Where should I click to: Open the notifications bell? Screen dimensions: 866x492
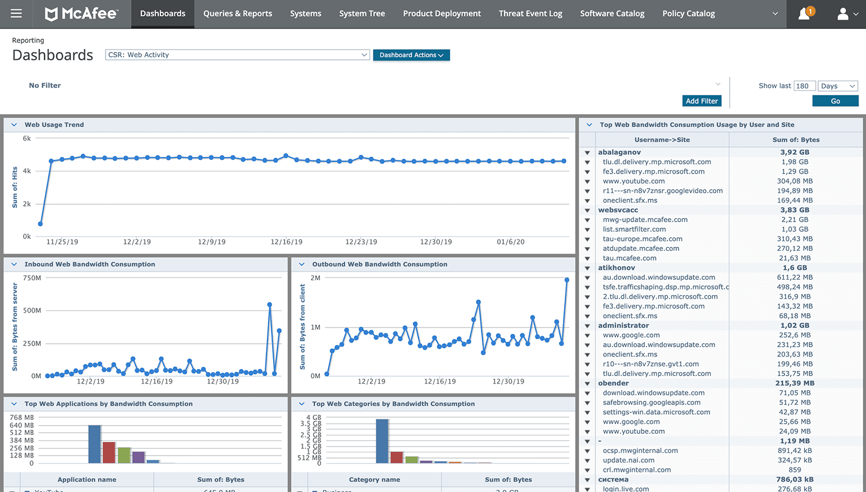pos(804,14)
